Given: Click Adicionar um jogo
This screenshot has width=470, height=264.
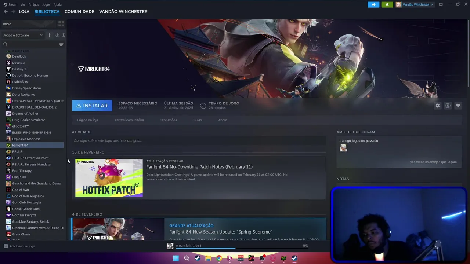Looking at the screenshot, I should [x=19, y=246].
